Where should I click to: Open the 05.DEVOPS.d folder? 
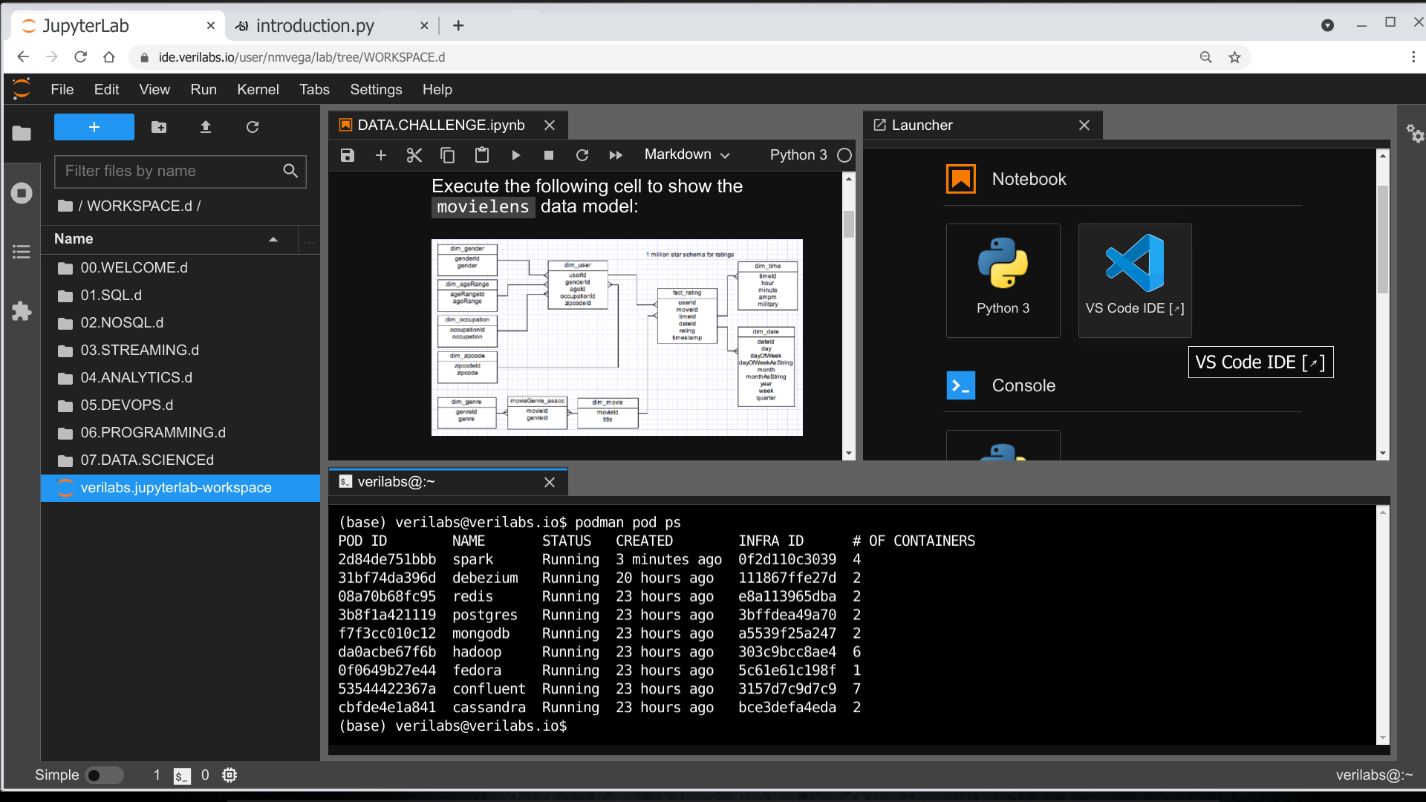coord(180,405)
